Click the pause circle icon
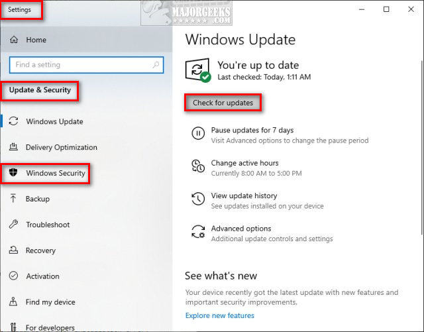Viewport: 424px width, 332px height. pyautogui.click(x=198, y=133)
